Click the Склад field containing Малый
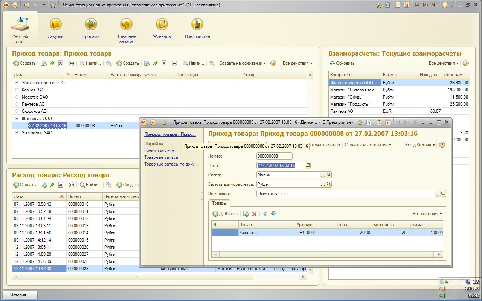 [x=288, y=175]
